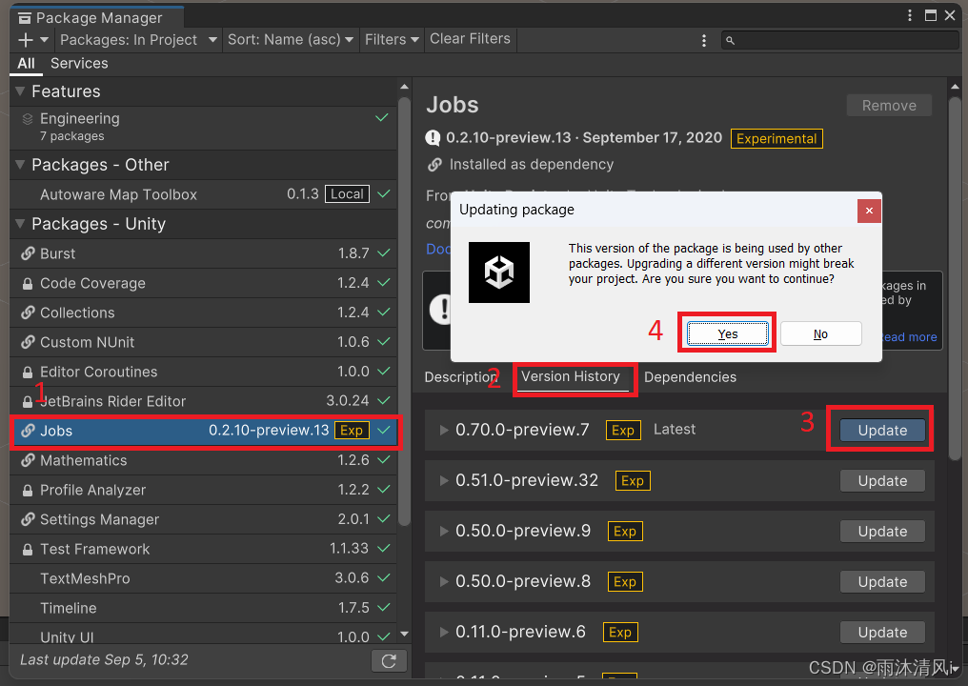968x686 pixels.
Task: Click the link icon beside Custom NUnit
Action: (28, 343)
